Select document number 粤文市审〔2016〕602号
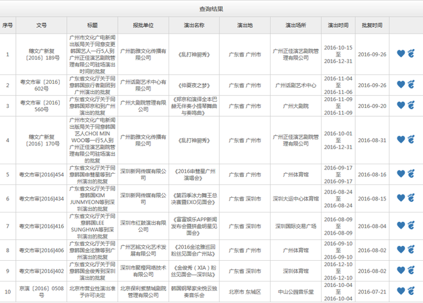 pos(41,85)
